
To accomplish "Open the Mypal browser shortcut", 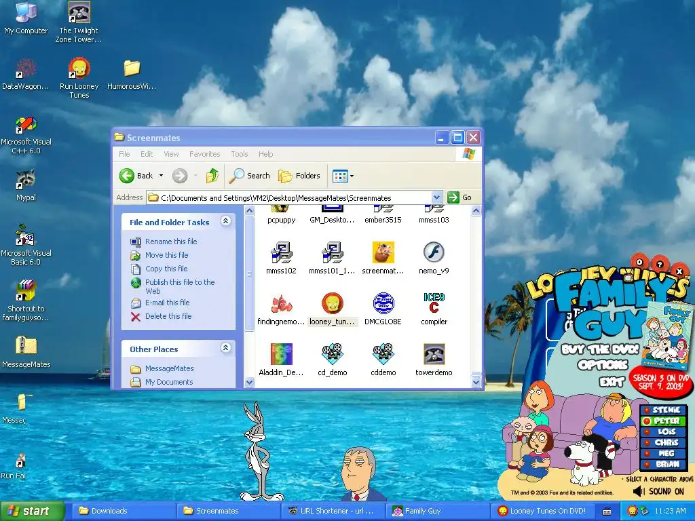I will click(x=26, y=186).
